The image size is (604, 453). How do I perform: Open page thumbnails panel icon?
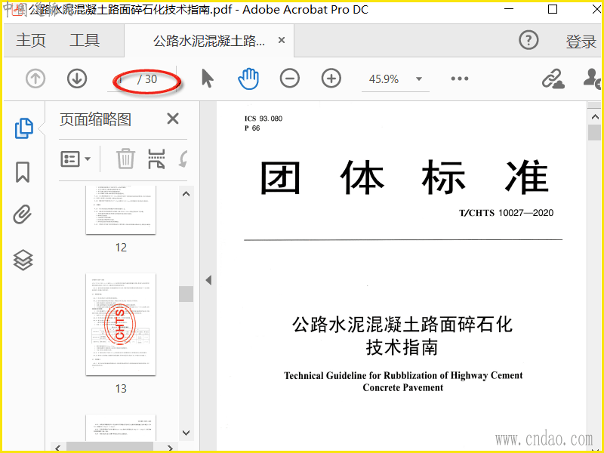click(x=24, y=128)
